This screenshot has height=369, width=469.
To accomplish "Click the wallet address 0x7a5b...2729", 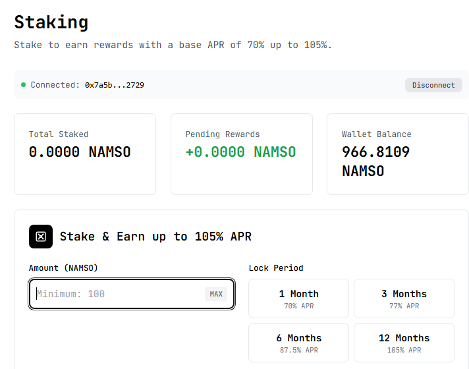I will click(x=114, y=85).
